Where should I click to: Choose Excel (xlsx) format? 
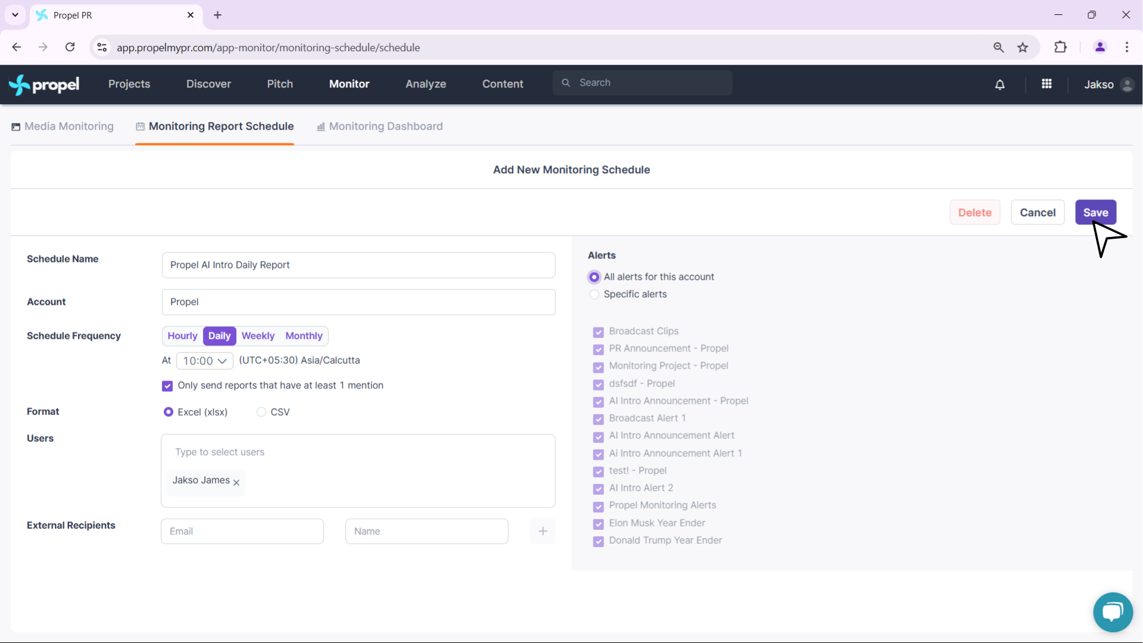(x=168, y=412)
